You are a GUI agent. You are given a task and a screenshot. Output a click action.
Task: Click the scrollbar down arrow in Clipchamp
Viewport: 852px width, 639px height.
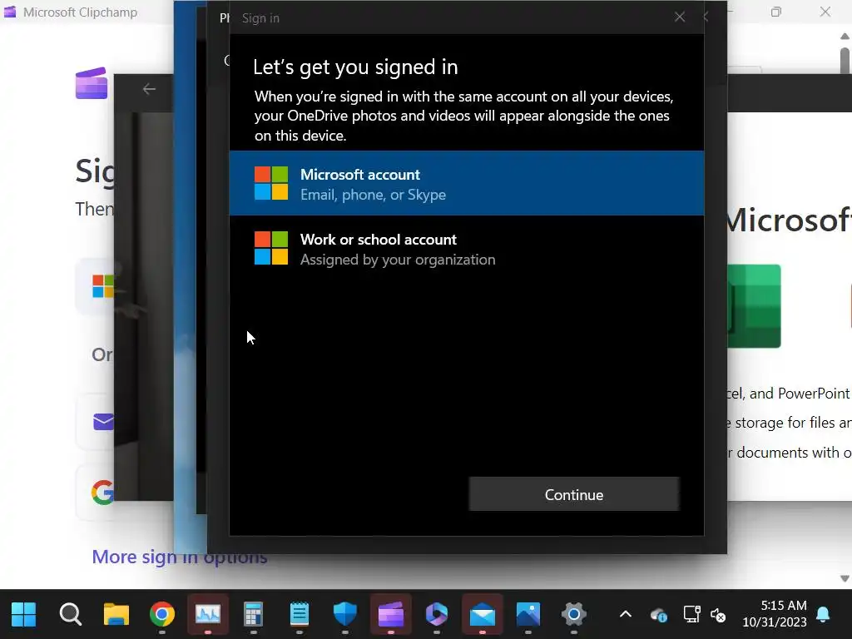[845, 579]
